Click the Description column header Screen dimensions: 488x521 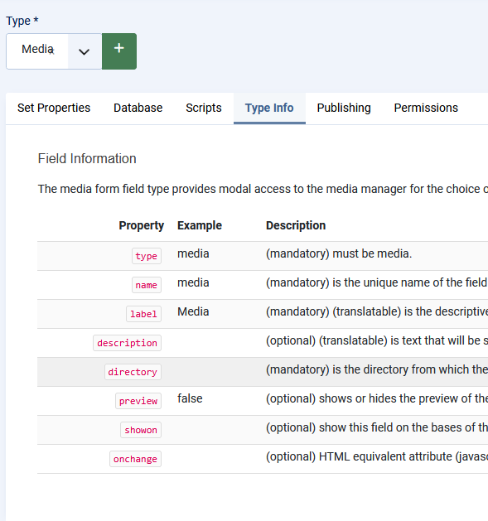click(x=296, y=225)
